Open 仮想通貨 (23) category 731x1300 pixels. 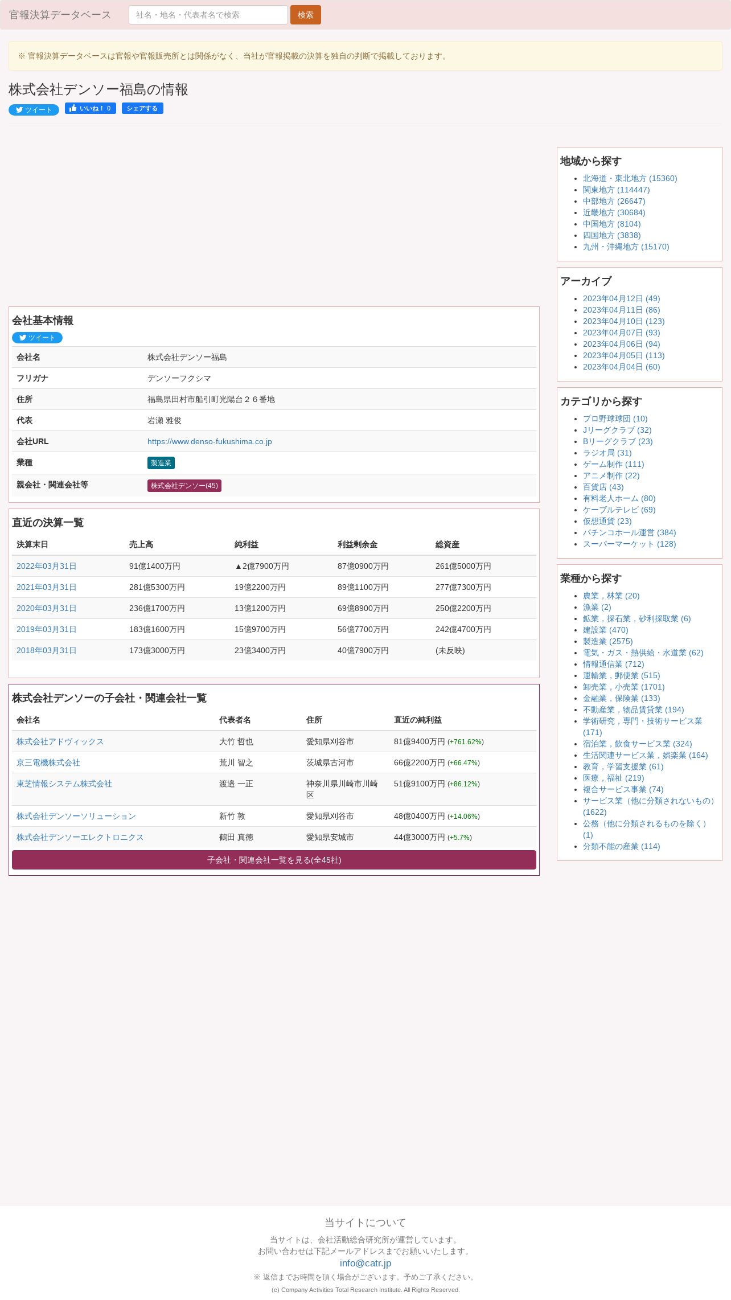click(x=607, y=521)
